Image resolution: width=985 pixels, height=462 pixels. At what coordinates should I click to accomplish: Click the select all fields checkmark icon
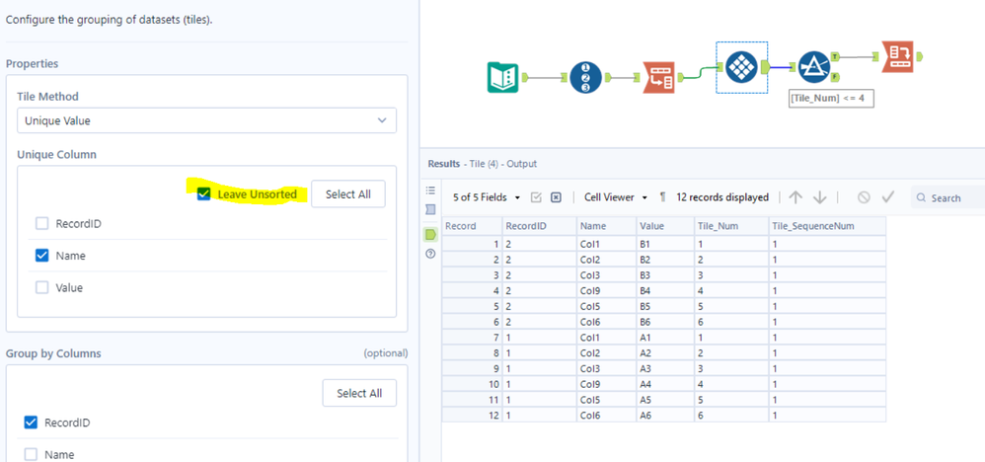(x=536, y=197)
